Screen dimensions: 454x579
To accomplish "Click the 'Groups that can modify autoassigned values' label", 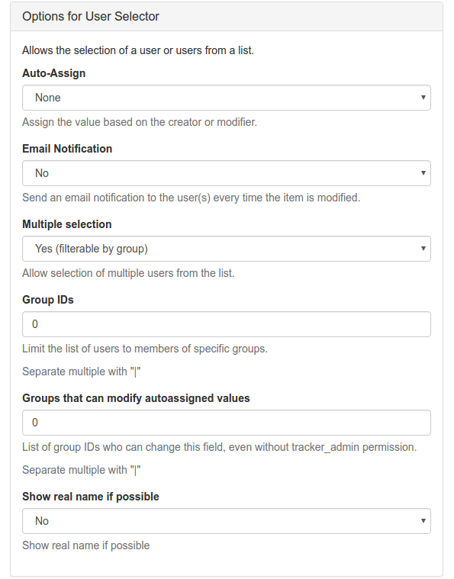I will tap(136, 398).
